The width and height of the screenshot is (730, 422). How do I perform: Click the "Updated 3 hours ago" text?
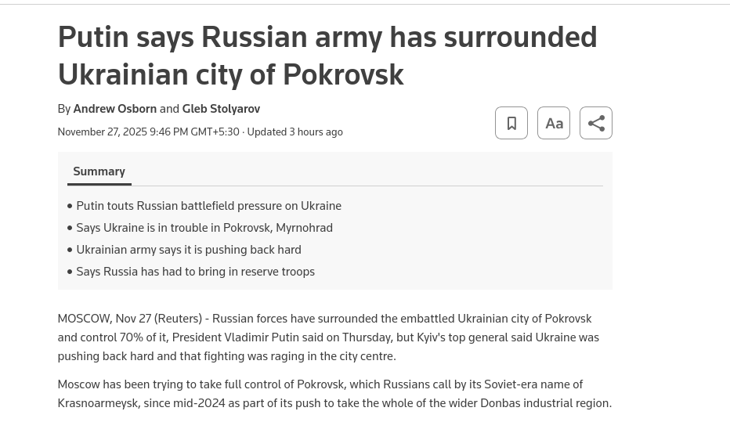pyautogui.click(x=295, y=132)
